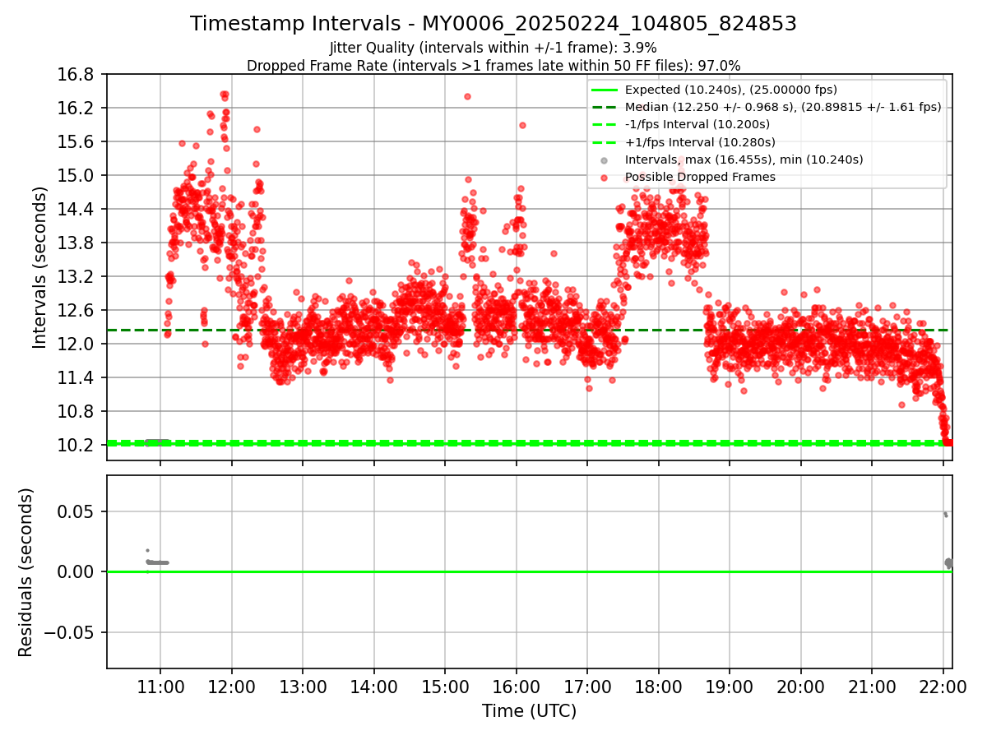Viewport: 987px width, 740px height.
Task: Click the 17:00 x-axis tick label
Action: coord(587,686)
